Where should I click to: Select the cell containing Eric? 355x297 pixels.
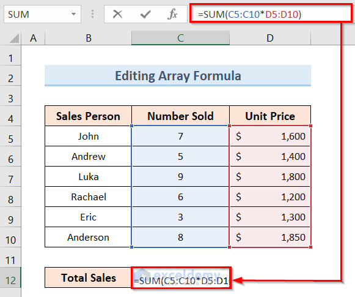point(89,217)
